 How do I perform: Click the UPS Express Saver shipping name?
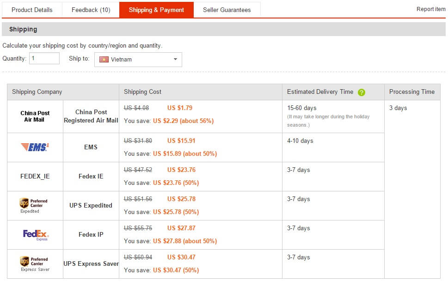click(x=91, y=264)
